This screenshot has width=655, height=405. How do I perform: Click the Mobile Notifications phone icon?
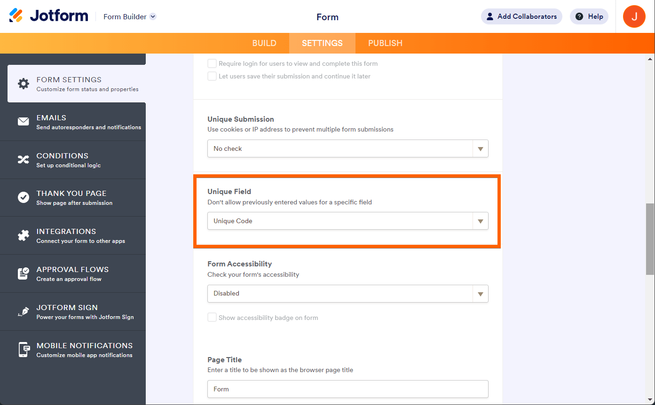pyautogui.click(x=24, y=350)
